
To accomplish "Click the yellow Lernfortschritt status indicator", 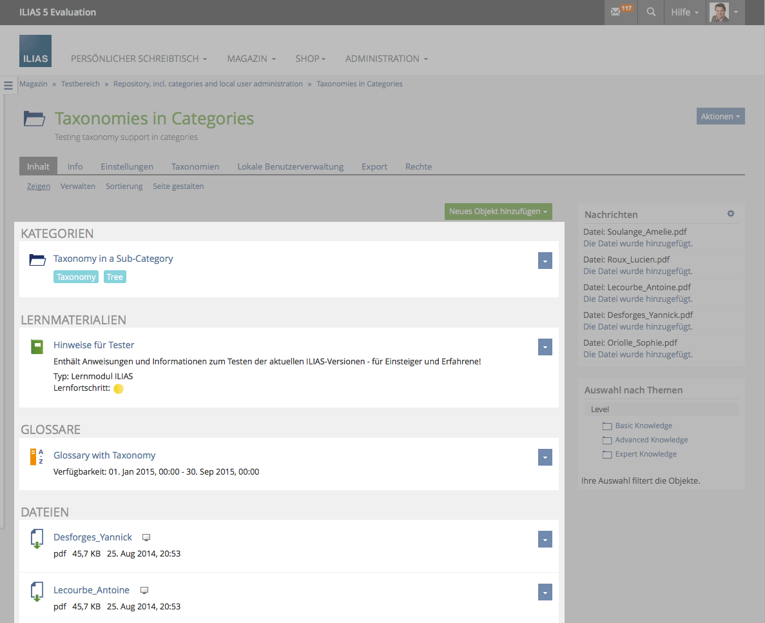I will [x=119, y=389].
